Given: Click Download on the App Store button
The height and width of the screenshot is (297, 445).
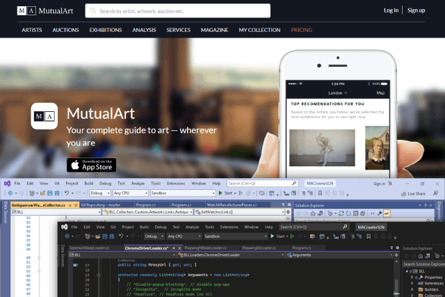Looking at the screenshot, I should (x=91, y=165).
